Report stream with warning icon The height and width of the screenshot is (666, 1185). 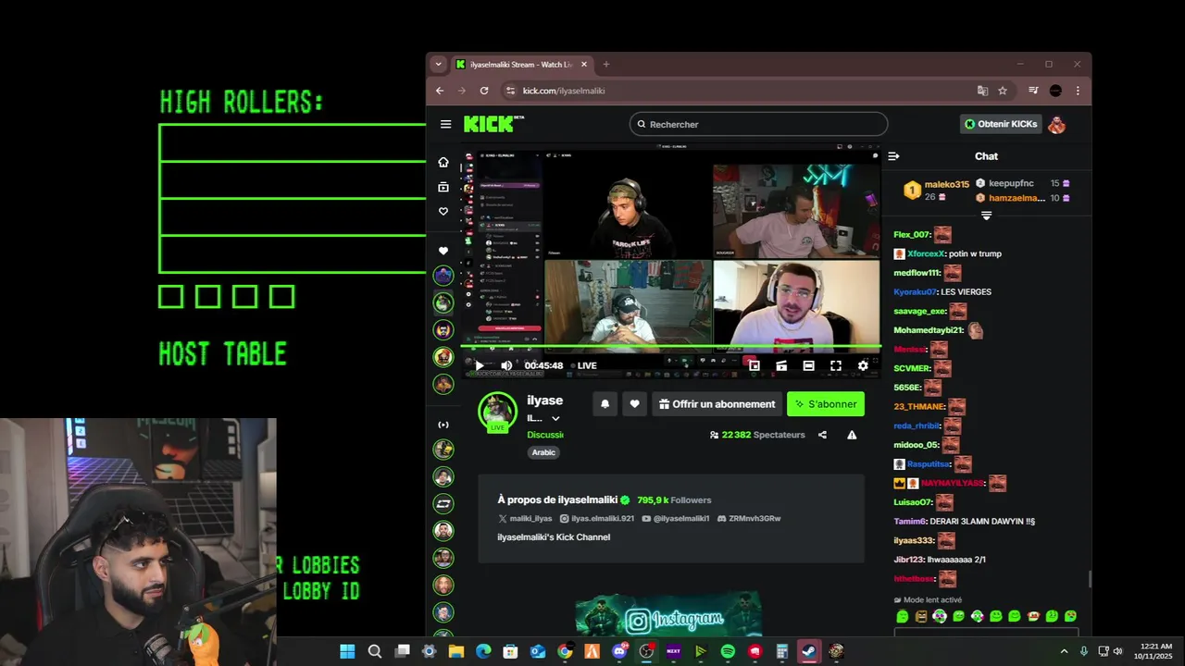pos(852,435)
